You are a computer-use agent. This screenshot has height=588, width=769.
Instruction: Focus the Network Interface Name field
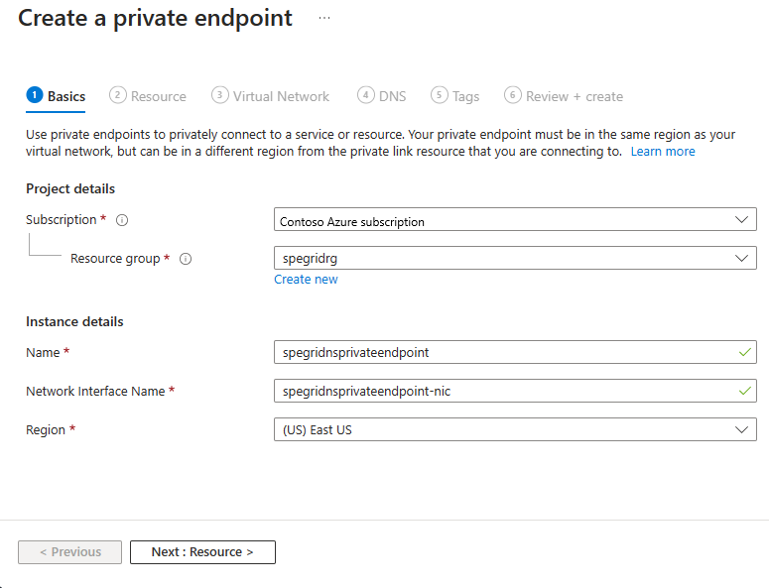point(506,391)
